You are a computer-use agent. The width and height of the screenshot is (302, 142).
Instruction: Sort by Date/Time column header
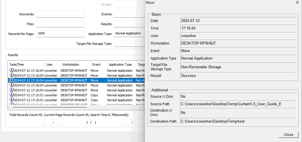pyautogui.click(x=26, y=64)
